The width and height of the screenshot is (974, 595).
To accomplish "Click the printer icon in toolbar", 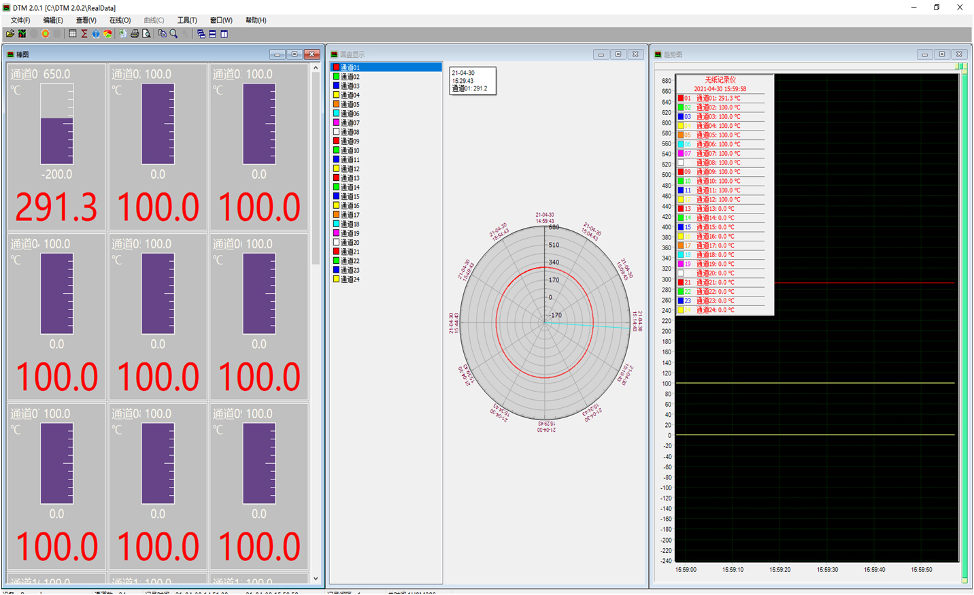I will click(x=135, y=34).
